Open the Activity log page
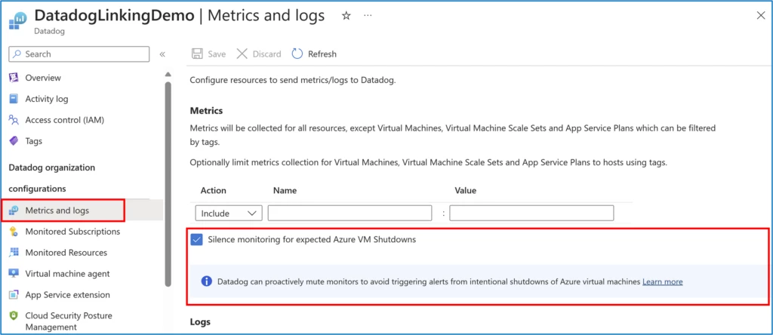 (47, 99)
